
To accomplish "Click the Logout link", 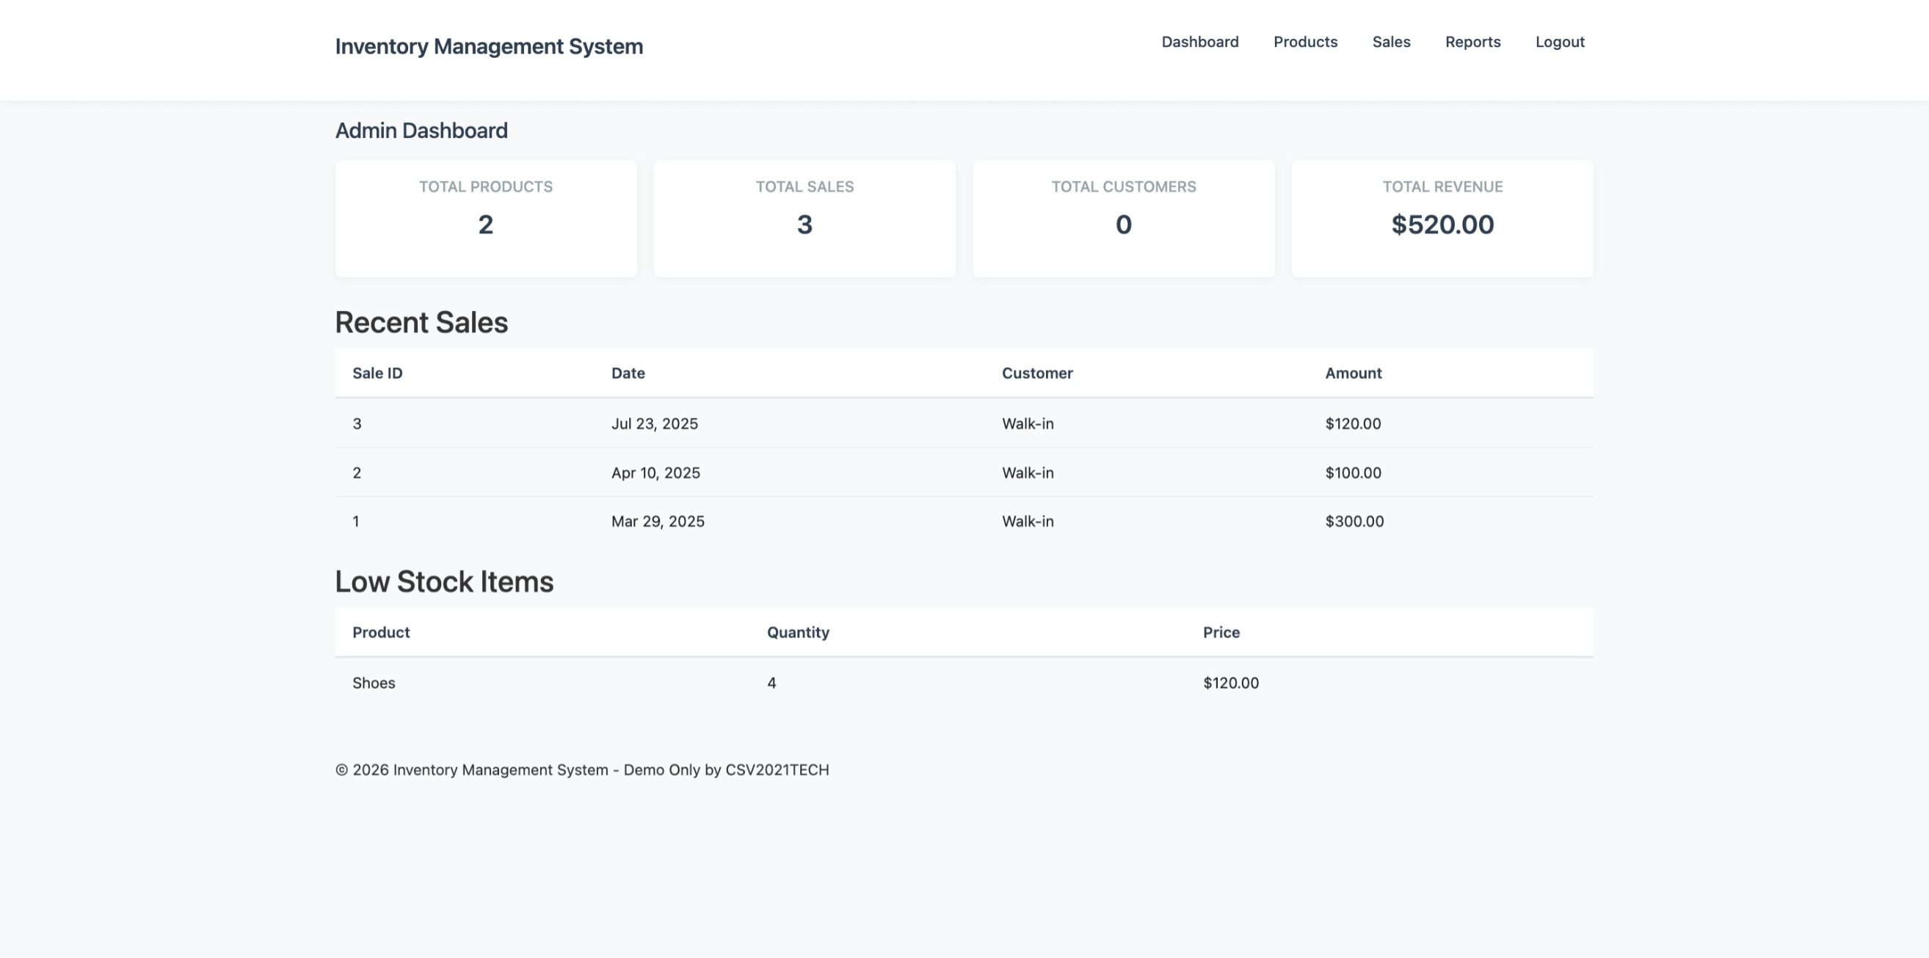I will click(x=1560, y=42).
